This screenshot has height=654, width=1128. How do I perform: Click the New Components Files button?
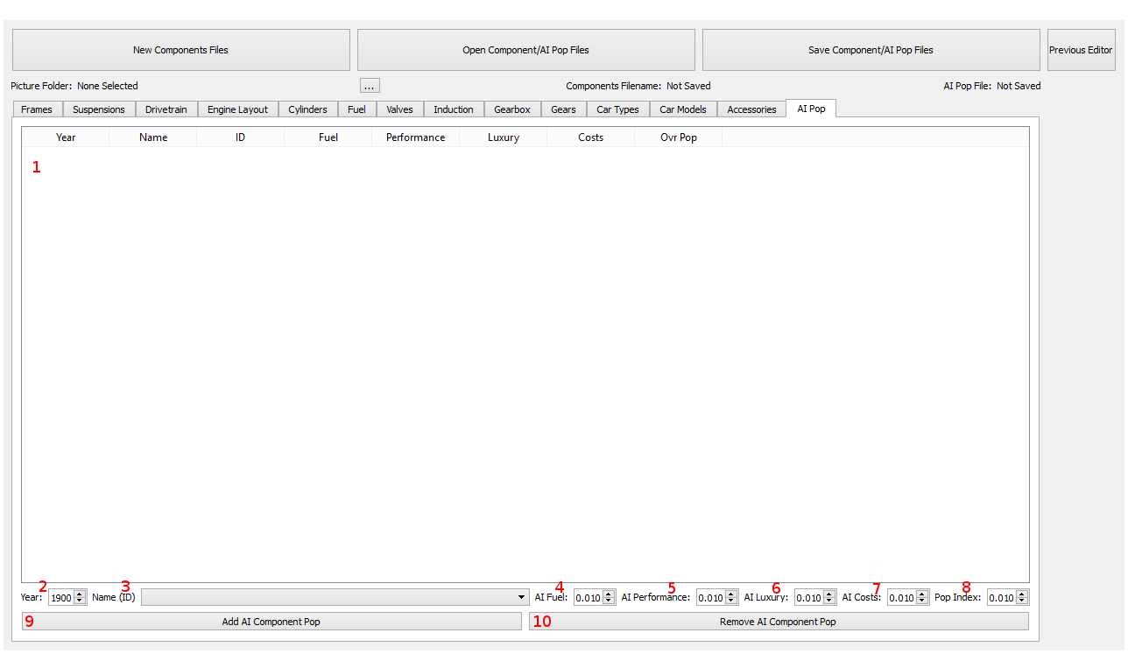coord(180,50)
